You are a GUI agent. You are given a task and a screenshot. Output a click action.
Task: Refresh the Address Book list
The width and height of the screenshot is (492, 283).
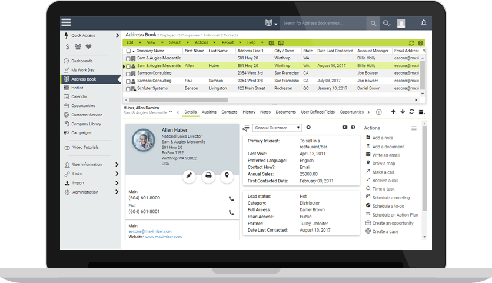[411, 43]
